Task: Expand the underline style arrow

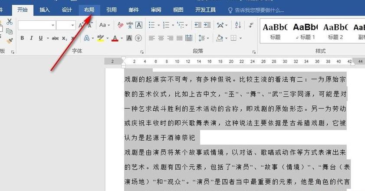Action: pos(48,38)
